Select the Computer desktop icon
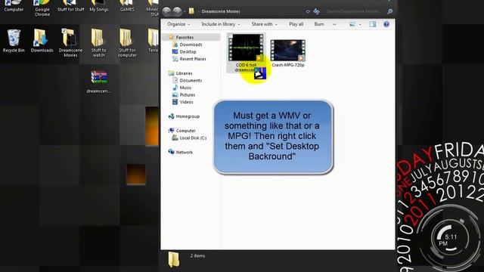The height and width of the screenshot is (272, 484). coord(14,6)
